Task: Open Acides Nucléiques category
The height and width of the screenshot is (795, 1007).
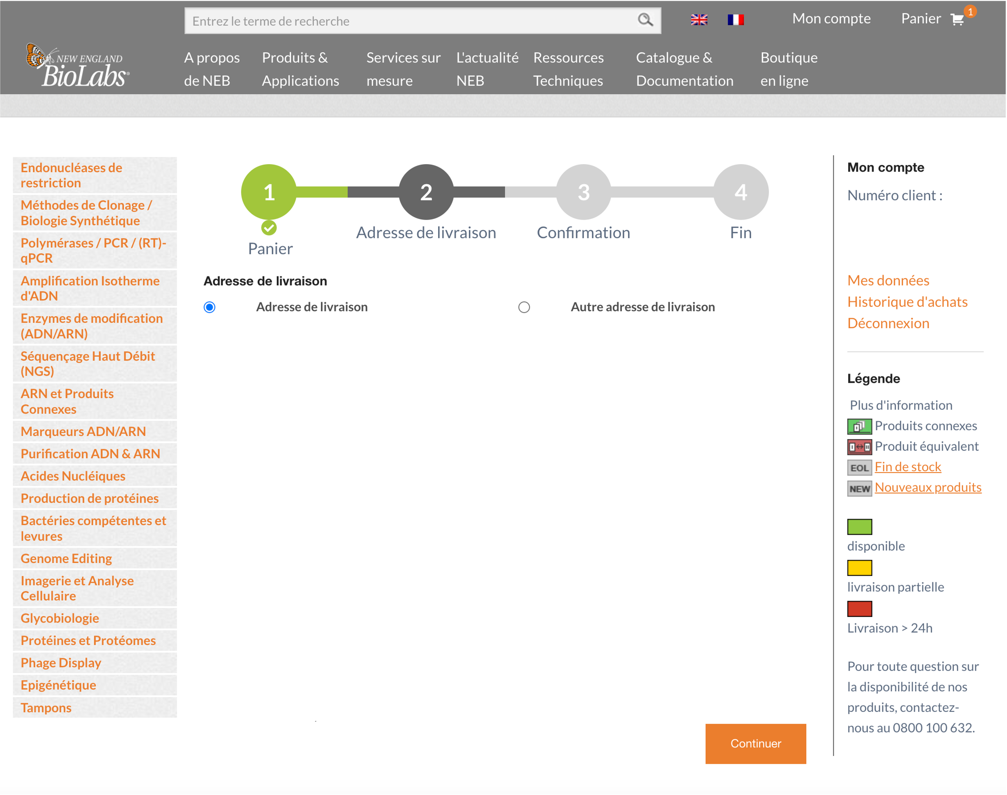Action: pyautogui.click(x=95, y=476)
